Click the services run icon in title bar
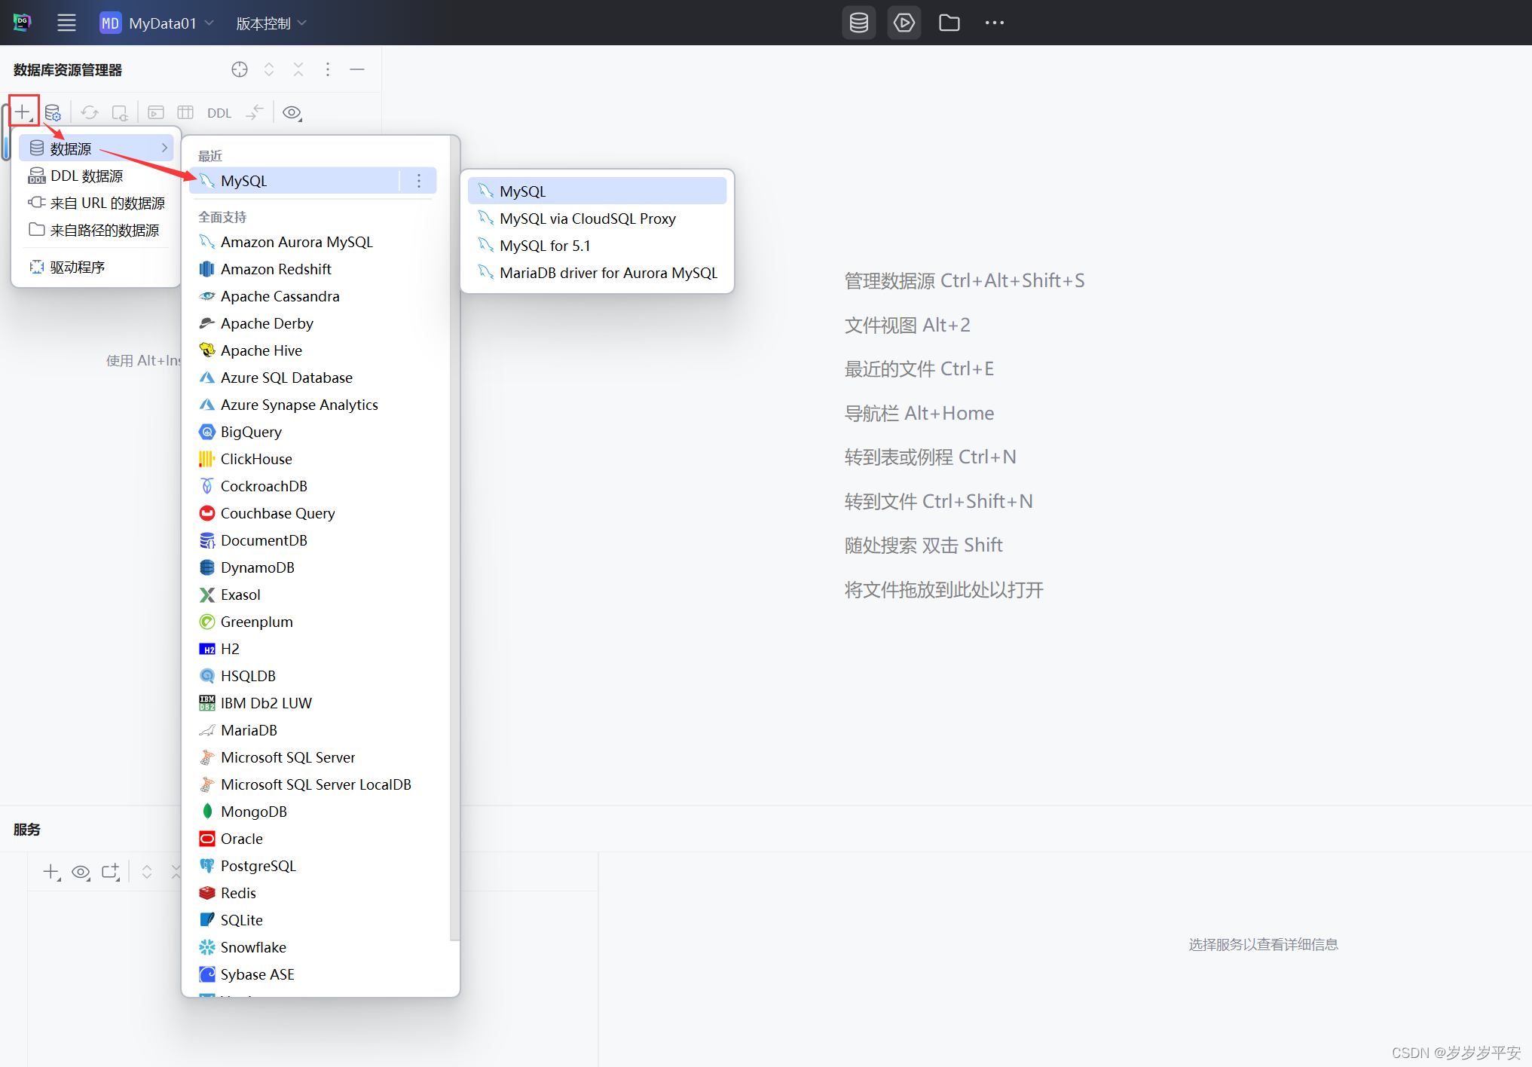Screen dimensions: 1532x1067 904,23
